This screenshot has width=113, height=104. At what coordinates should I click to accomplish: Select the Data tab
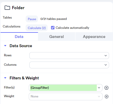[19, 37]
